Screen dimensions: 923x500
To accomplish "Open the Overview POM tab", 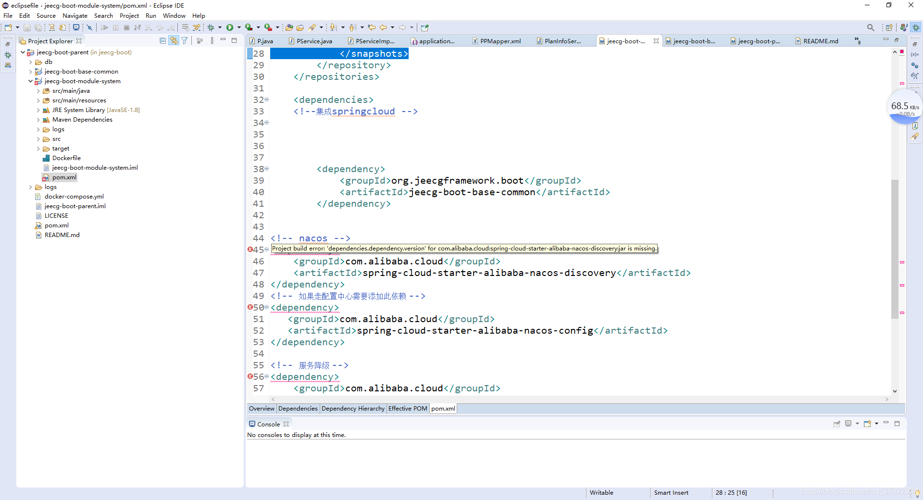I will click(262, 409).
